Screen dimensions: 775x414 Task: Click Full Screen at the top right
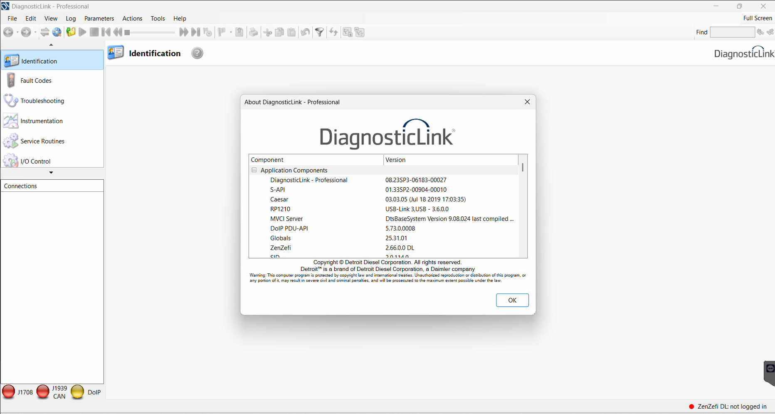pos(758,18)
